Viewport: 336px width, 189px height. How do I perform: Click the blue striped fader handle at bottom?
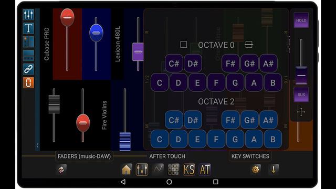click(125, 141)
